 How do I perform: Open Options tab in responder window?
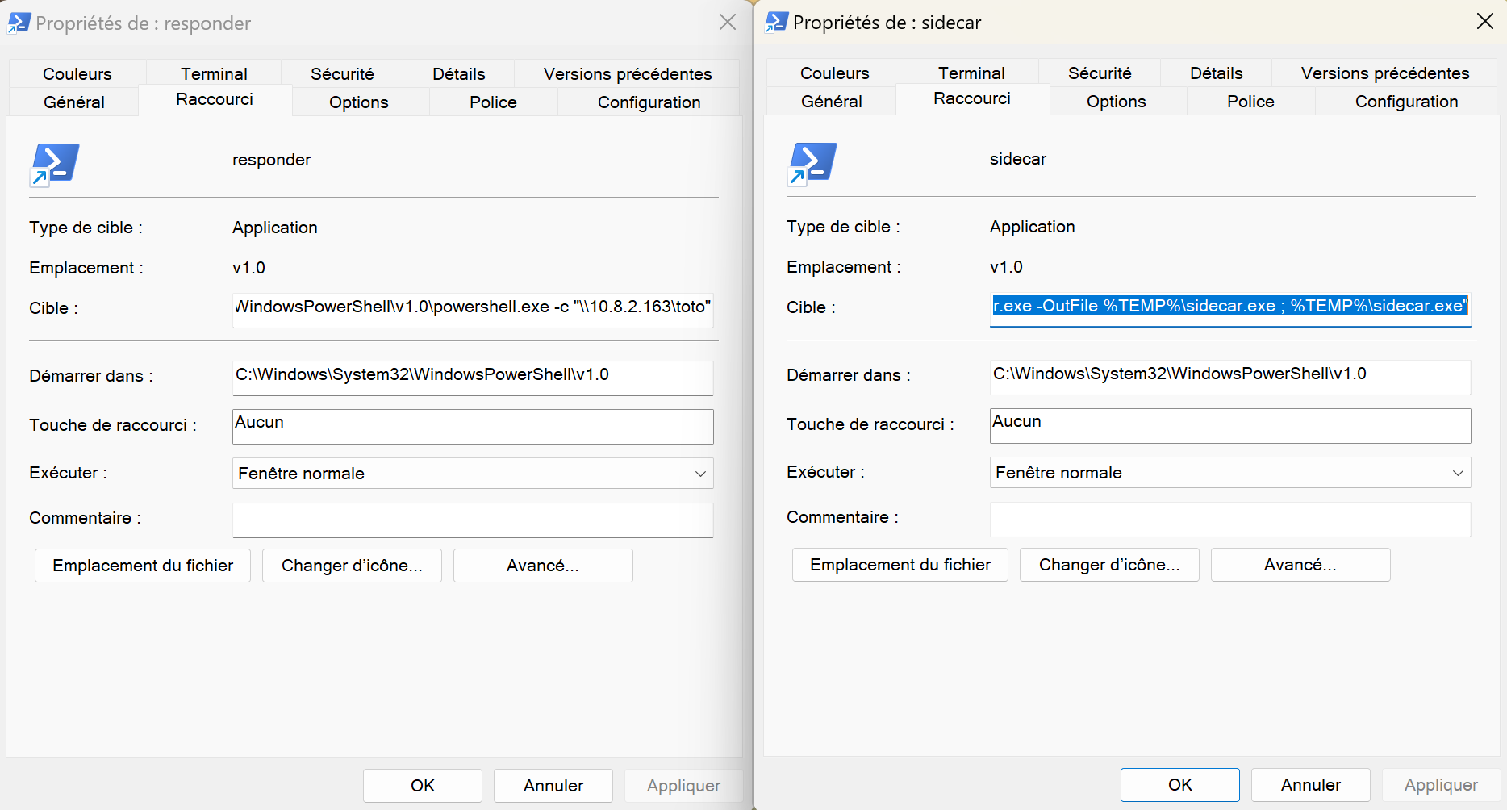(359, 102)
